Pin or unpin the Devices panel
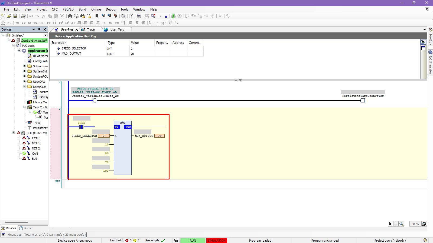This screenshot has height=243, width=433. click(39, 29)
